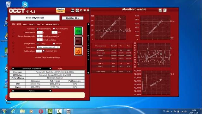The width and height of the screenshot is (202, 114).
Task: Click the 0h 00m 00s timer display
Action: [72, 18]
